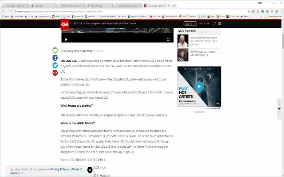Close the privacy policy notice
Screen dimensions: 284x177
90,170
